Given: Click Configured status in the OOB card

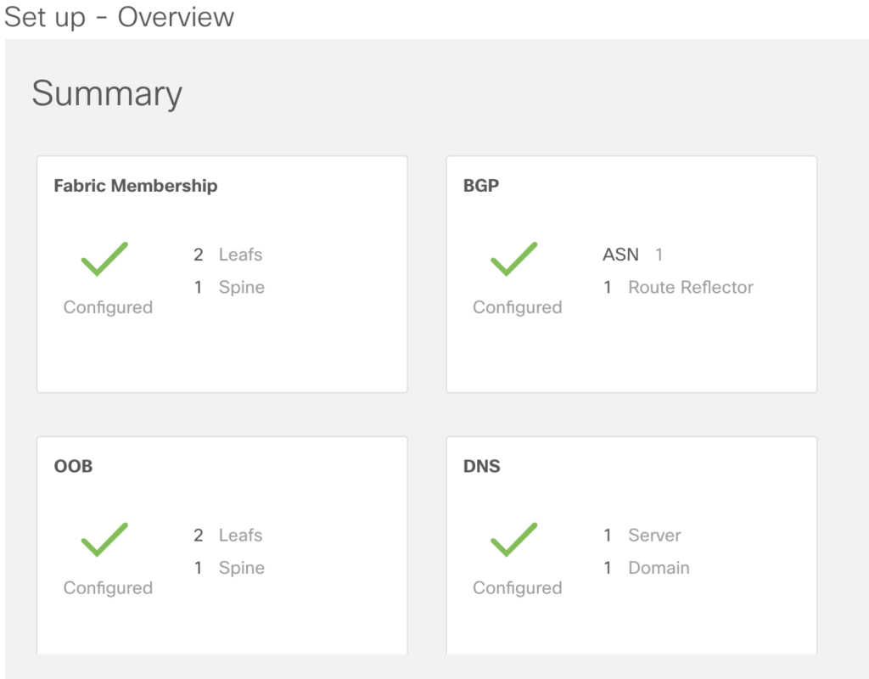Looking at the screenshot, I should coord(108,587).
